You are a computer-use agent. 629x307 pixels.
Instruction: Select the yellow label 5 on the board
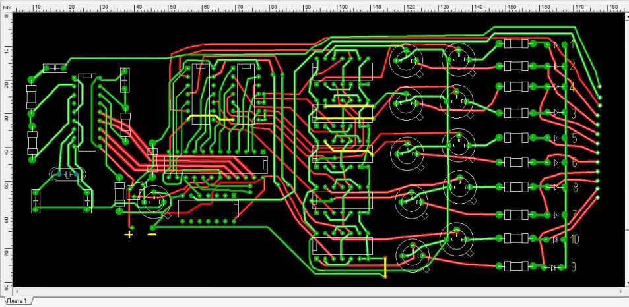point(574,138)
